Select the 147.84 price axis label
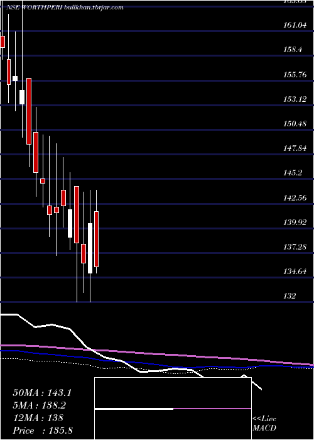This screenshot has width=314, height=440. click(295, 148)
